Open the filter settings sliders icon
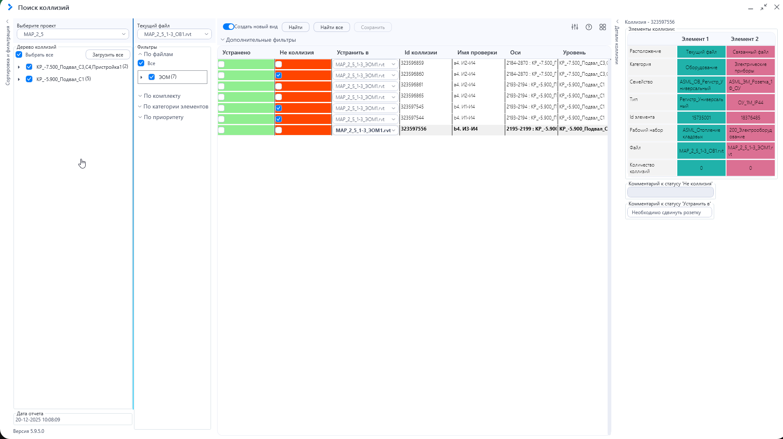The image size is (783, 439). point(575,27)
